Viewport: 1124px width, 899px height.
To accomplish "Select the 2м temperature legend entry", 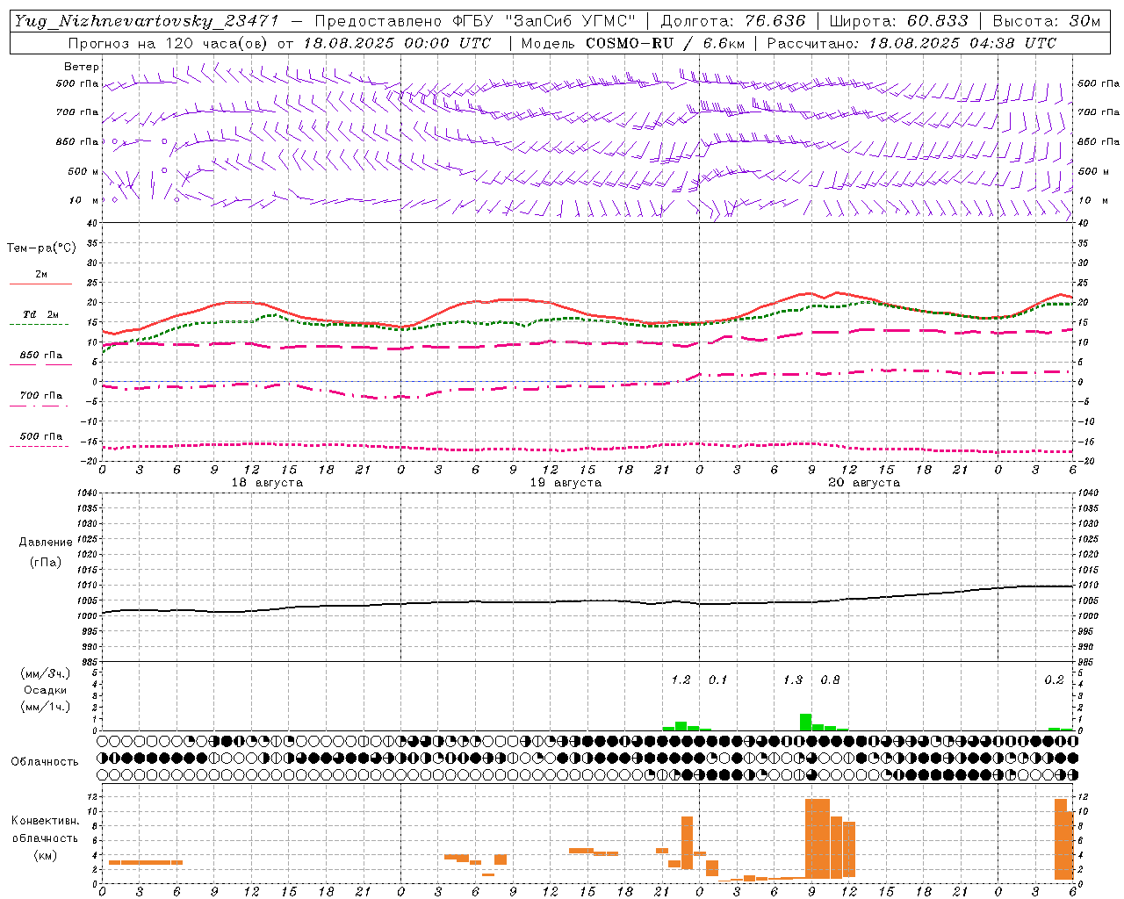I will tap(41, 275).
